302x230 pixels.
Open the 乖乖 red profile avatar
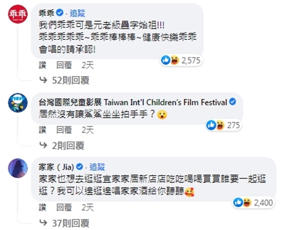(18, 14)
